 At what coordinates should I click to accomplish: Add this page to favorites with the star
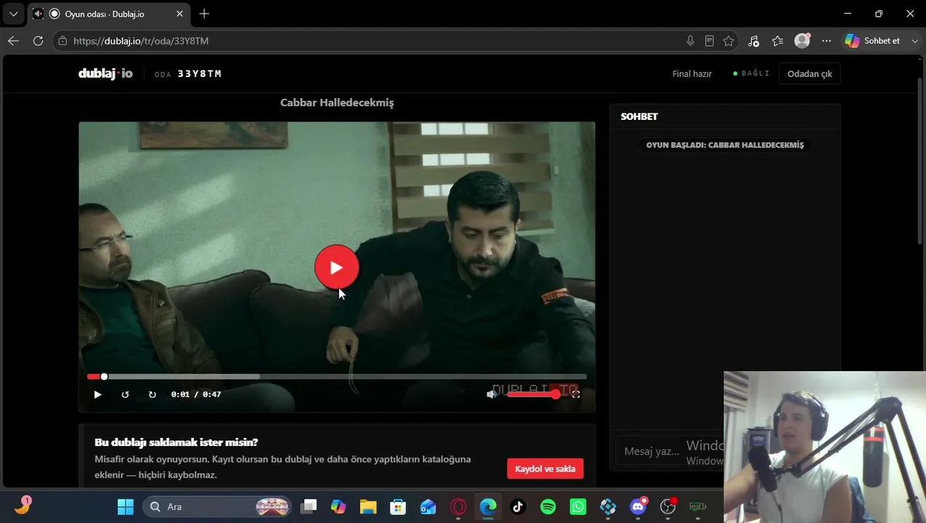728,41
